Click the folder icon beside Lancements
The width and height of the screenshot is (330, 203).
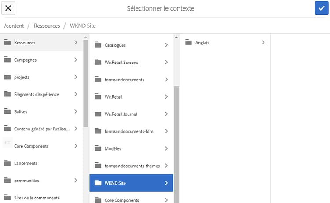7,163
